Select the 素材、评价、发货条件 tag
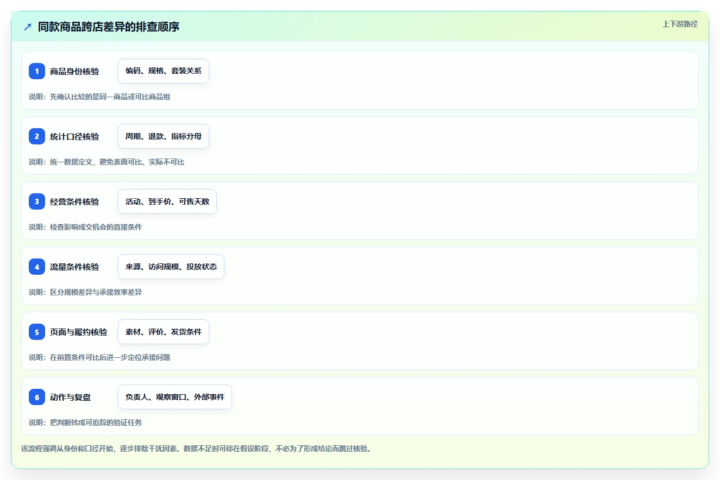Screen dimensions: 720x480 pyautogui.click(x=164, y=332)
